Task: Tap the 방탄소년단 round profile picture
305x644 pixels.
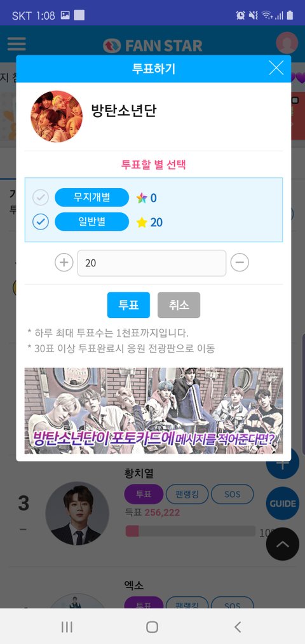Action: coord(57,116)
